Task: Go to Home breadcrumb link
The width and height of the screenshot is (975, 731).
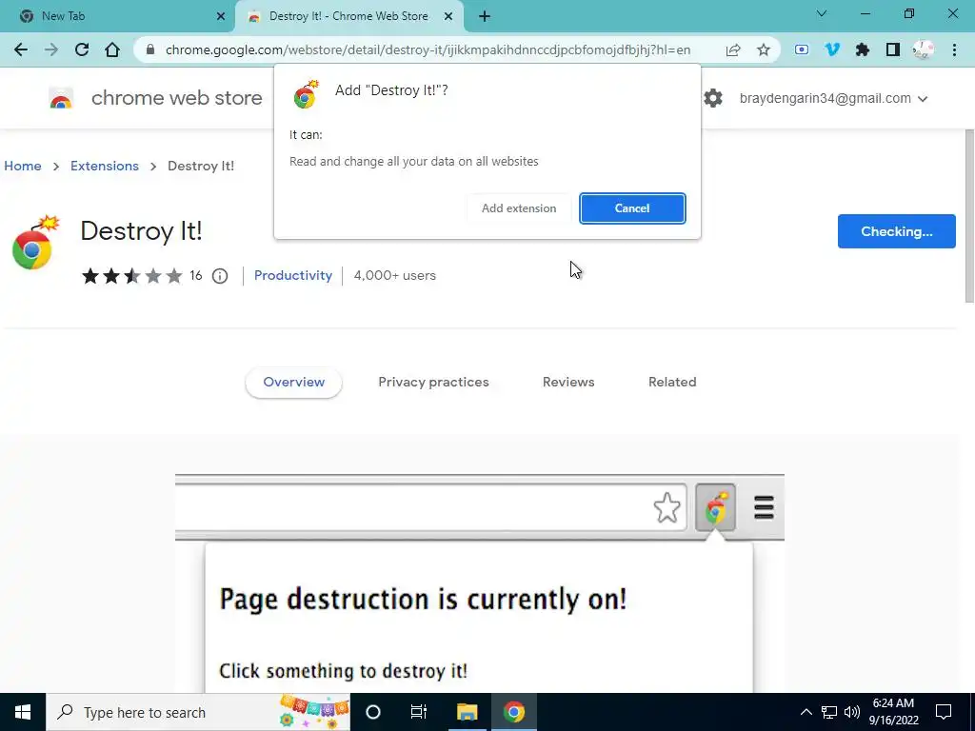Action: [23, 166]
